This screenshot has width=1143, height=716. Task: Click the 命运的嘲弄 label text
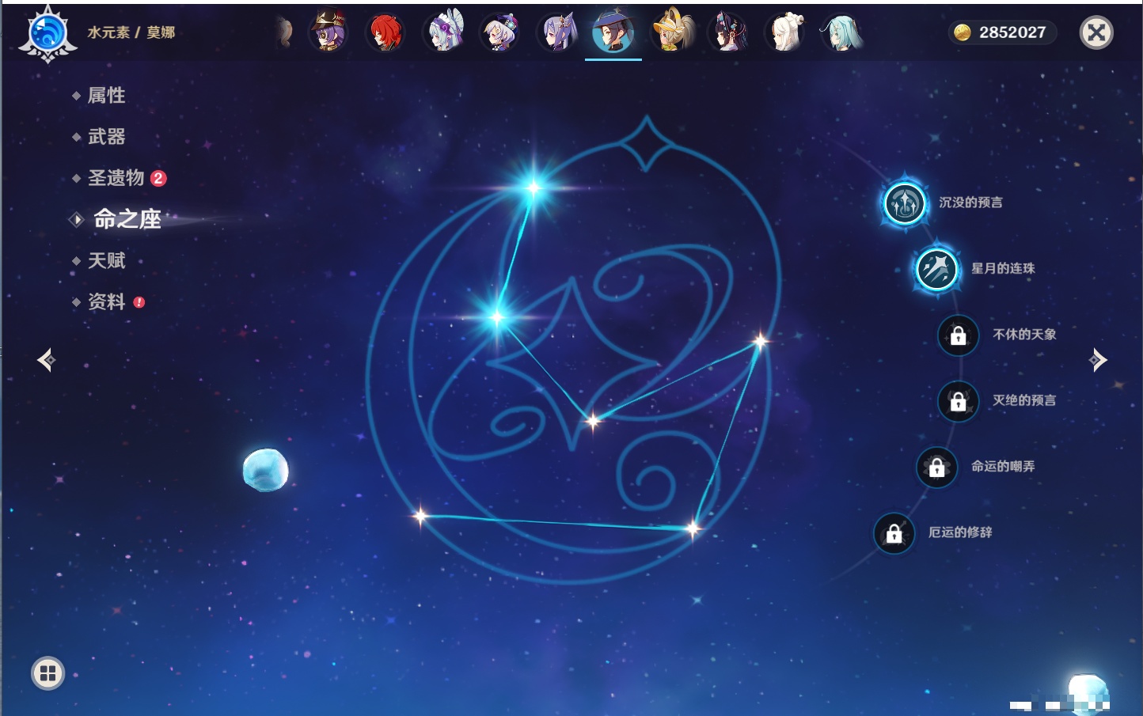pos(1003,466)
